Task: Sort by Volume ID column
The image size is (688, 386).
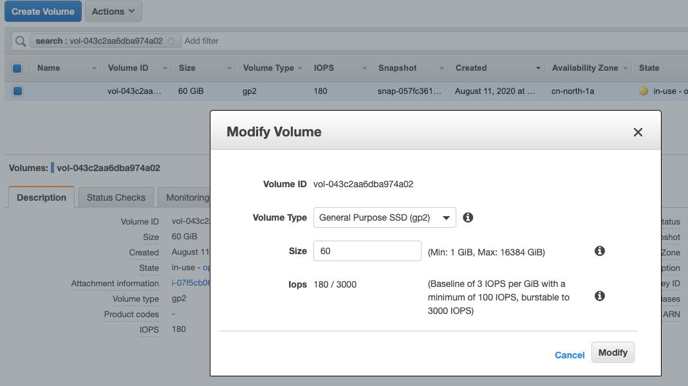Action: (128, 68)
